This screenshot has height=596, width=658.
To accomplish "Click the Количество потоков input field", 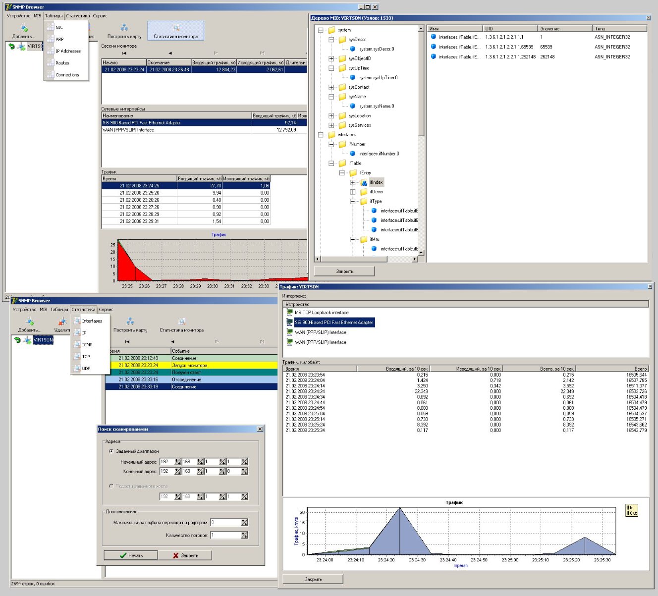I will pyautogui.click(x=225, y=535).
